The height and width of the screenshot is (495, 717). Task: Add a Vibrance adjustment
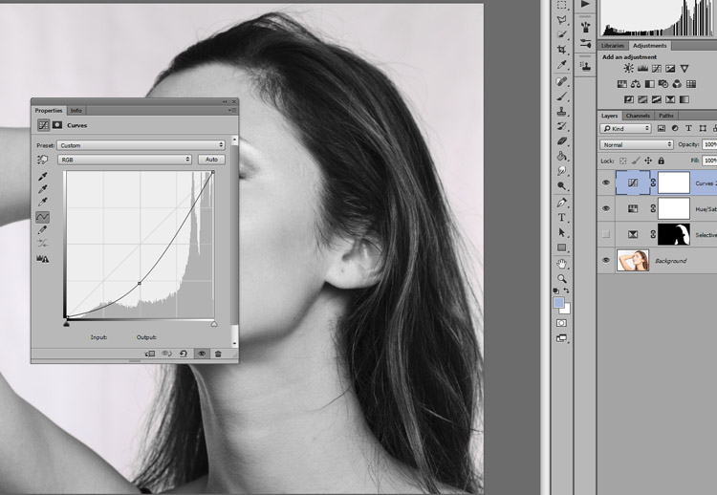tap(684, 69)
